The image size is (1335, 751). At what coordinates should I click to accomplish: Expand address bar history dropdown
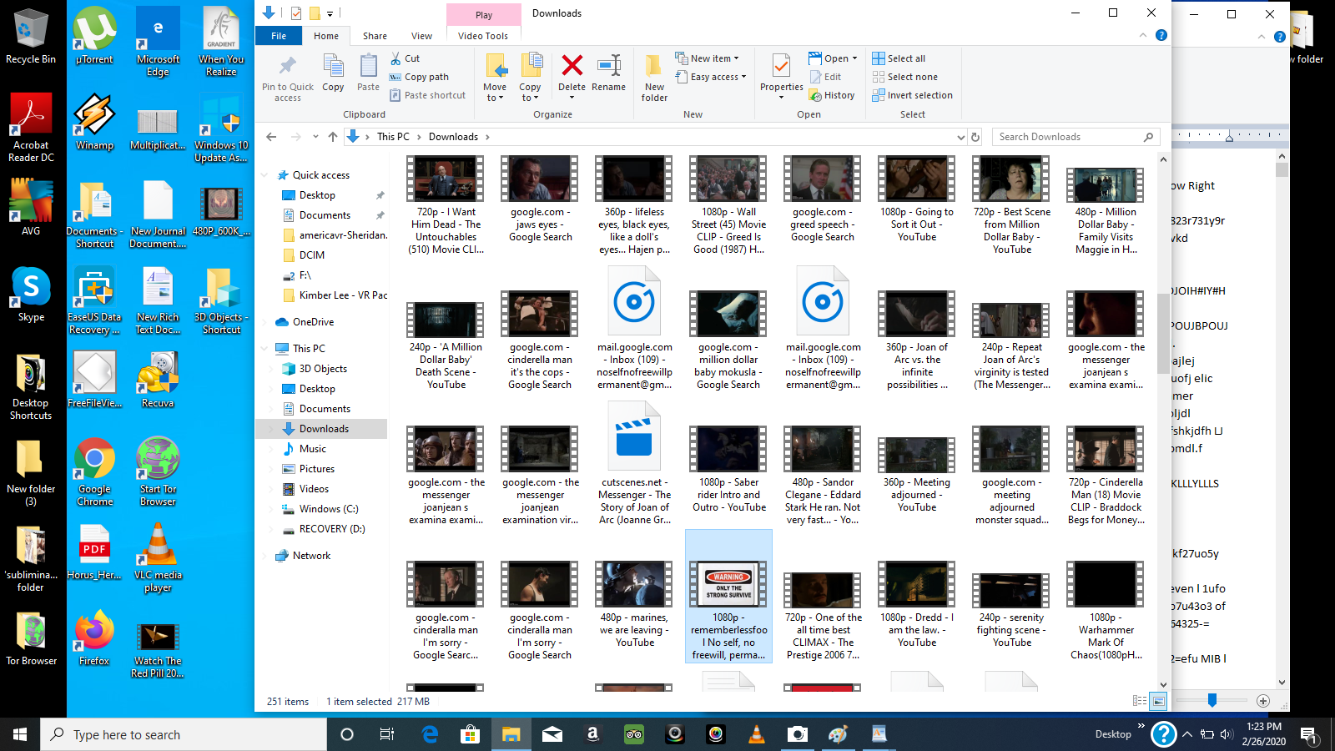(x=960, y=137)
